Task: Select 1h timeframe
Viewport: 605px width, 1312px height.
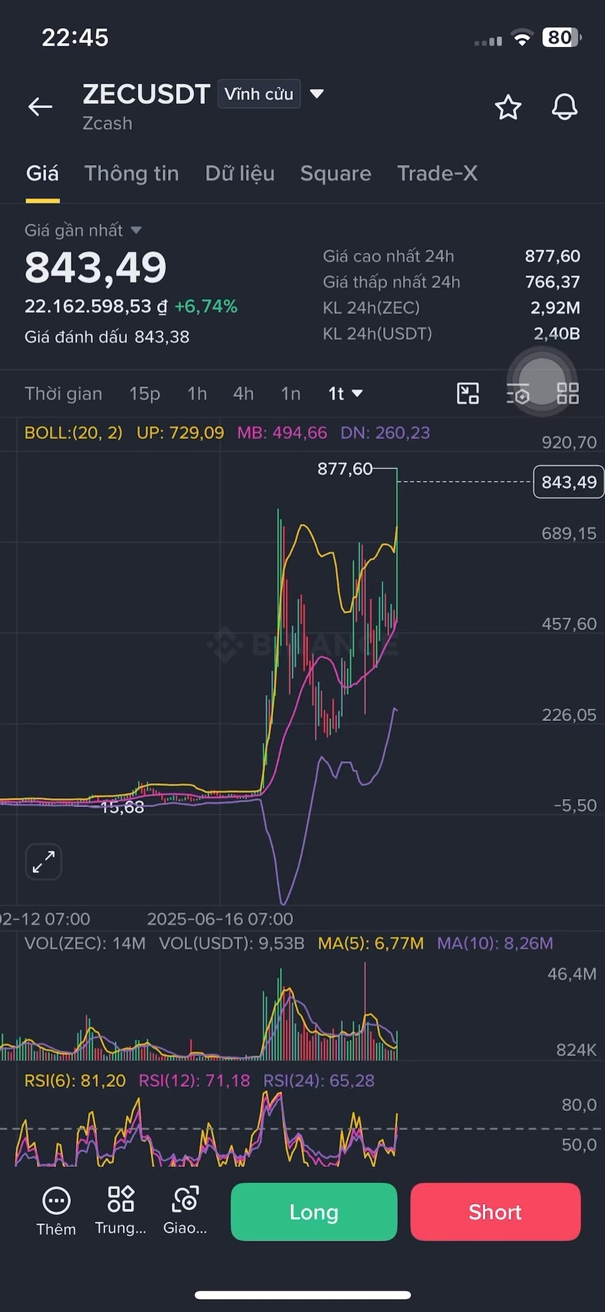Action: 197,394
